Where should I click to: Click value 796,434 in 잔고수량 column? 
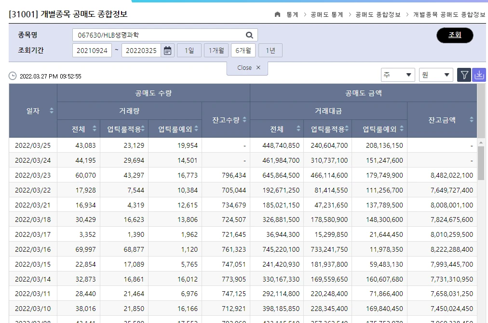(234, 175)
